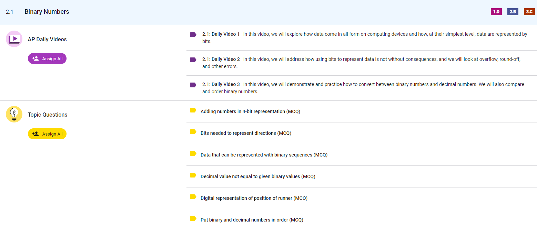Open Put binary and decimal numbers in order question
Image resolution: width=537 pixels, height=226 pixels.
point(252,220)
